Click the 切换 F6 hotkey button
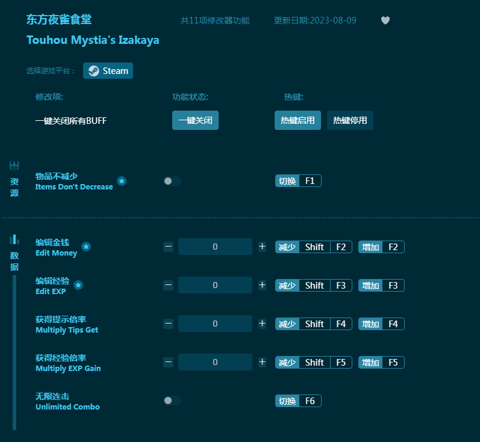Viewport: 480px width, 442px height. pyautogui.click(x=298, y=401)
